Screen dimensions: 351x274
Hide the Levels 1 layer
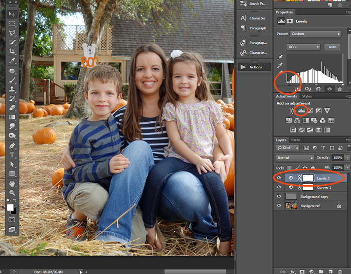tap(279, 178)
